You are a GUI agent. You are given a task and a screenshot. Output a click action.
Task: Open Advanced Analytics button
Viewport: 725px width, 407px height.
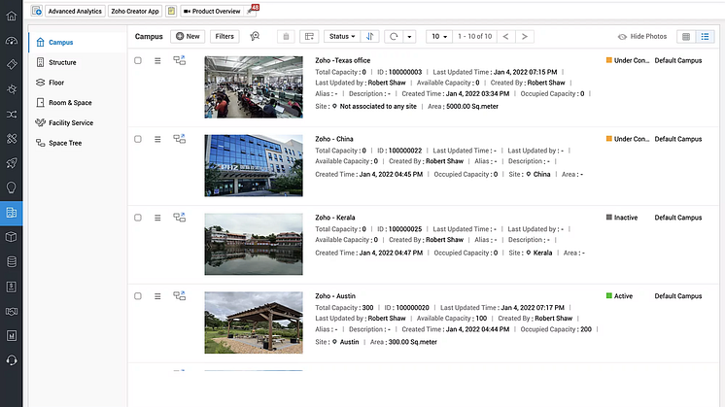[x=75, y=11]
